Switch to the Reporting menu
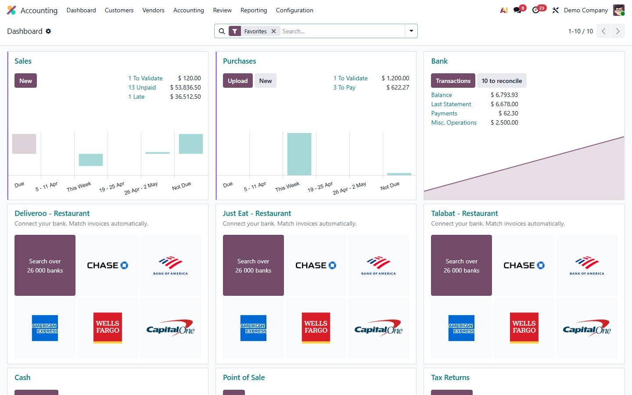Viewport: 632px width, 395px height. [x=254, y=10]
